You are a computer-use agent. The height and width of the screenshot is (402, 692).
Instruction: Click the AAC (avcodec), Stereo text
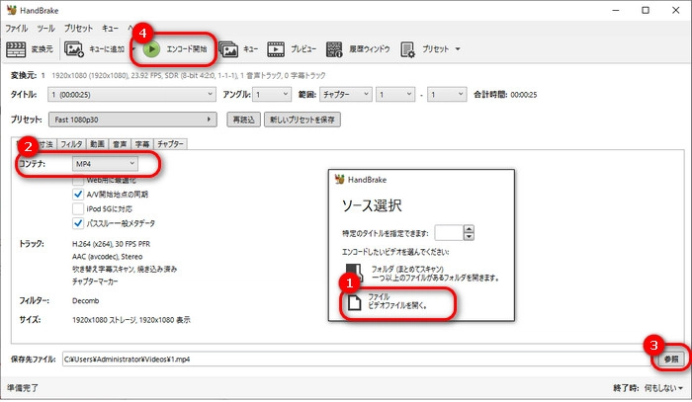[x=107, y=257]
